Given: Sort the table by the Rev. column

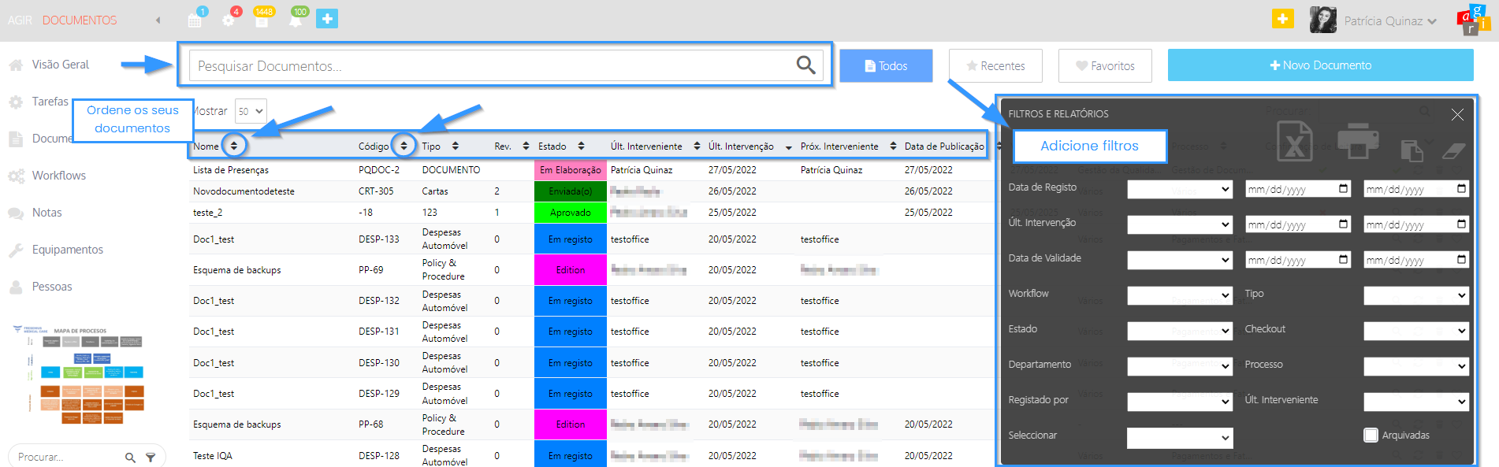Looking at the screenshot, I should click(x=526, y=146).
